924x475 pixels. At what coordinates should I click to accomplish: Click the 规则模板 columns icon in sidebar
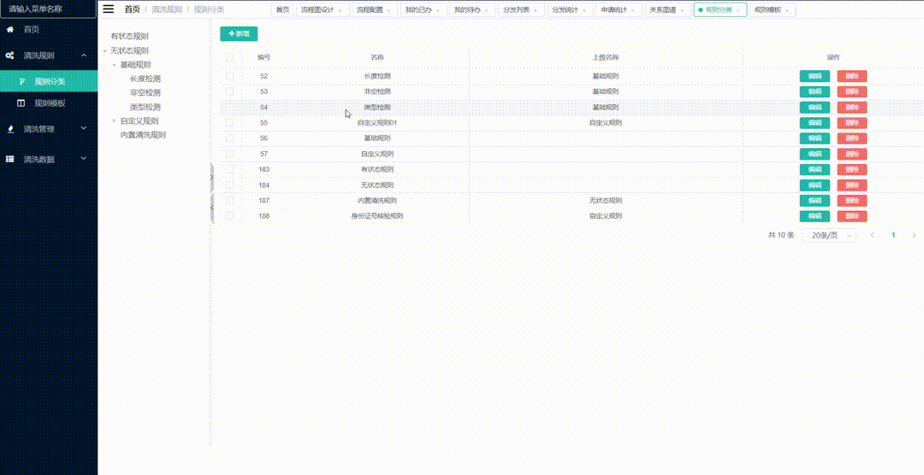pos(22,103)
